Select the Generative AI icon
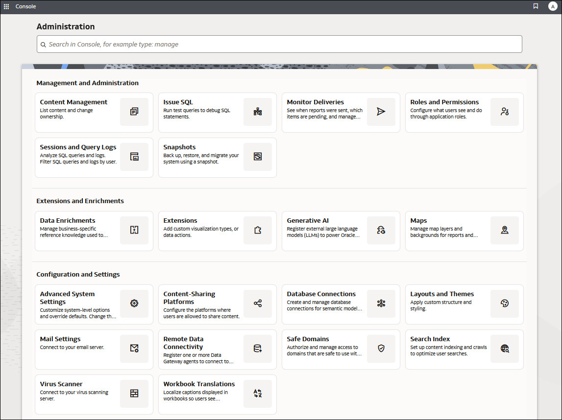The height and width of the screenshot is (420, 562). click(381, 230)
